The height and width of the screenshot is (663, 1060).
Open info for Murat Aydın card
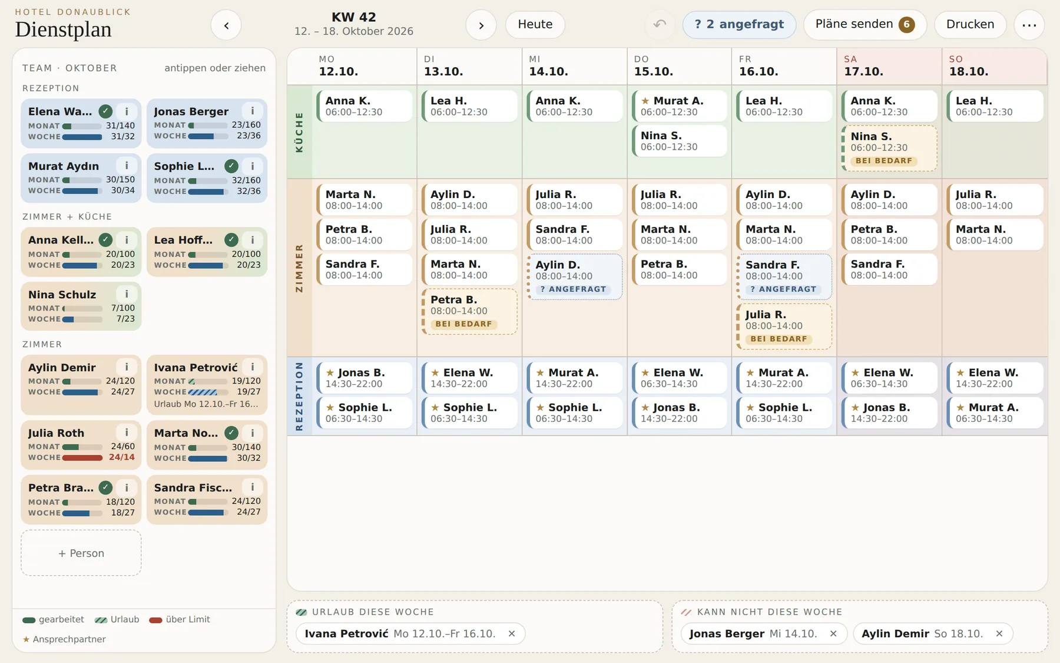126,166
